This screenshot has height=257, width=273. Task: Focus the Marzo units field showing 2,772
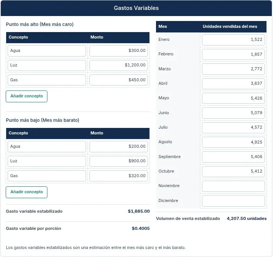pyautogui.click(x=233, y=69)
